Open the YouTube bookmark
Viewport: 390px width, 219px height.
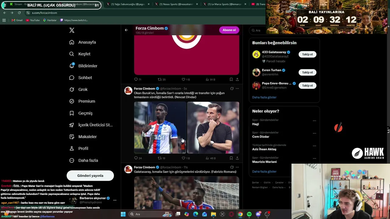(33, 20)
